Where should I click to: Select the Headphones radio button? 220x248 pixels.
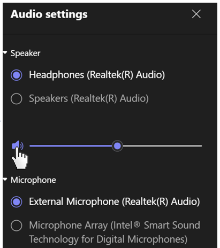click(x=17, y=75)
